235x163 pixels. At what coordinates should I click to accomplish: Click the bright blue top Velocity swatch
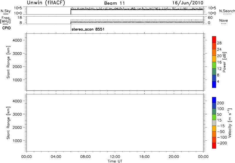point(214,100)
